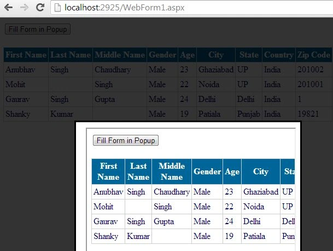The image size is (333, 251).
Task: Click Ghaziabad in the background table
Action: [x=216, y=70]
